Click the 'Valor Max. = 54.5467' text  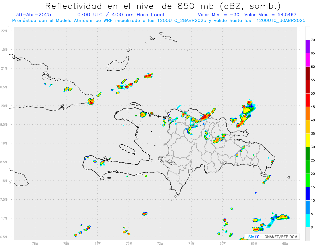pos(270,15)
